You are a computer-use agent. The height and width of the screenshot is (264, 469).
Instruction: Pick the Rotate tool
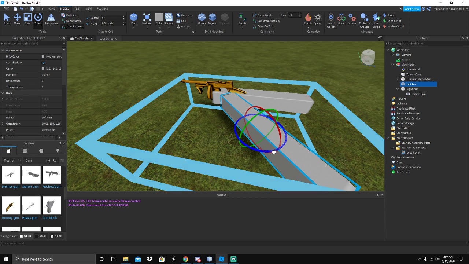pyautogui.click(x=38, y=19)
